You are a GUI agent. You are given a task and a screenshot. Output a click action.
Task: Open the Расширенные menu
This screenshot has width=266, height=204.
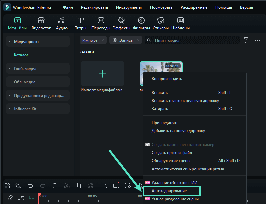[194, 7]
